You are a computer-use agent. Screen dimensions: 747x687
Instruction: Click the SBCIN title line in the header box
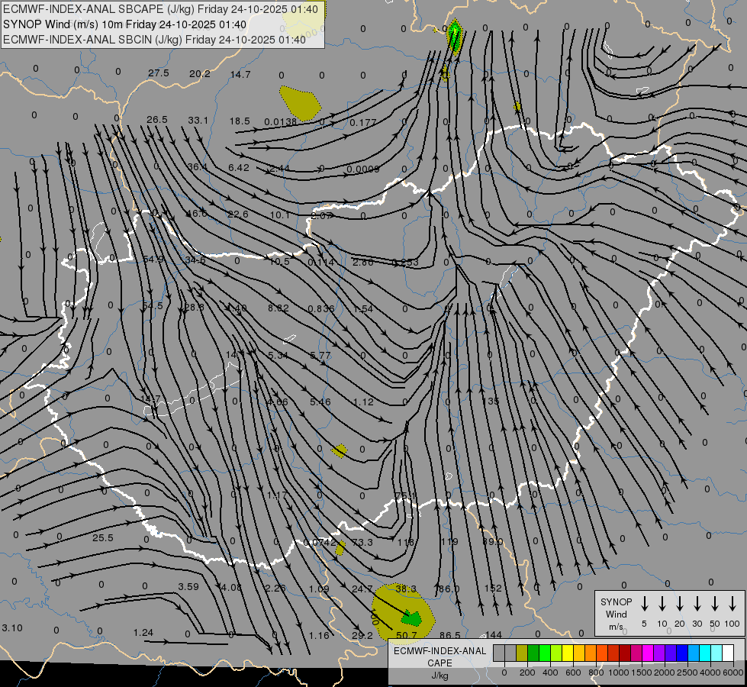coord(154,40)
